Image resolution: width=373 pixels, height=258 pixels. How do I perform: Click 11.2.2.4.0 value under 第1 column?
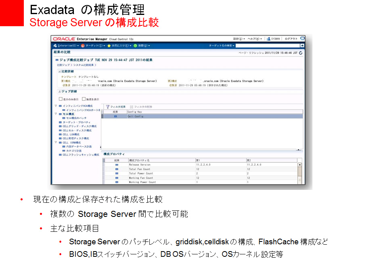tap(203, 164)
